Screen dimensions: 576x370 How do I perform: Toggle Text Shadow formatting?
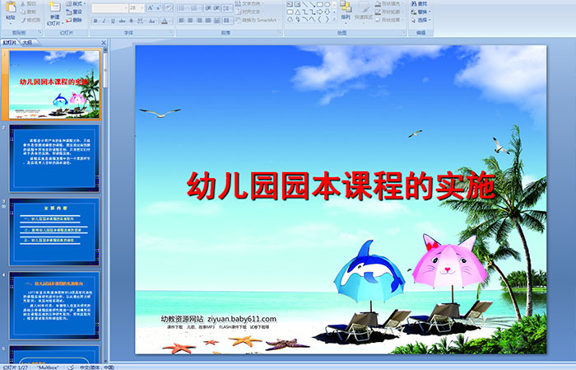131,21
